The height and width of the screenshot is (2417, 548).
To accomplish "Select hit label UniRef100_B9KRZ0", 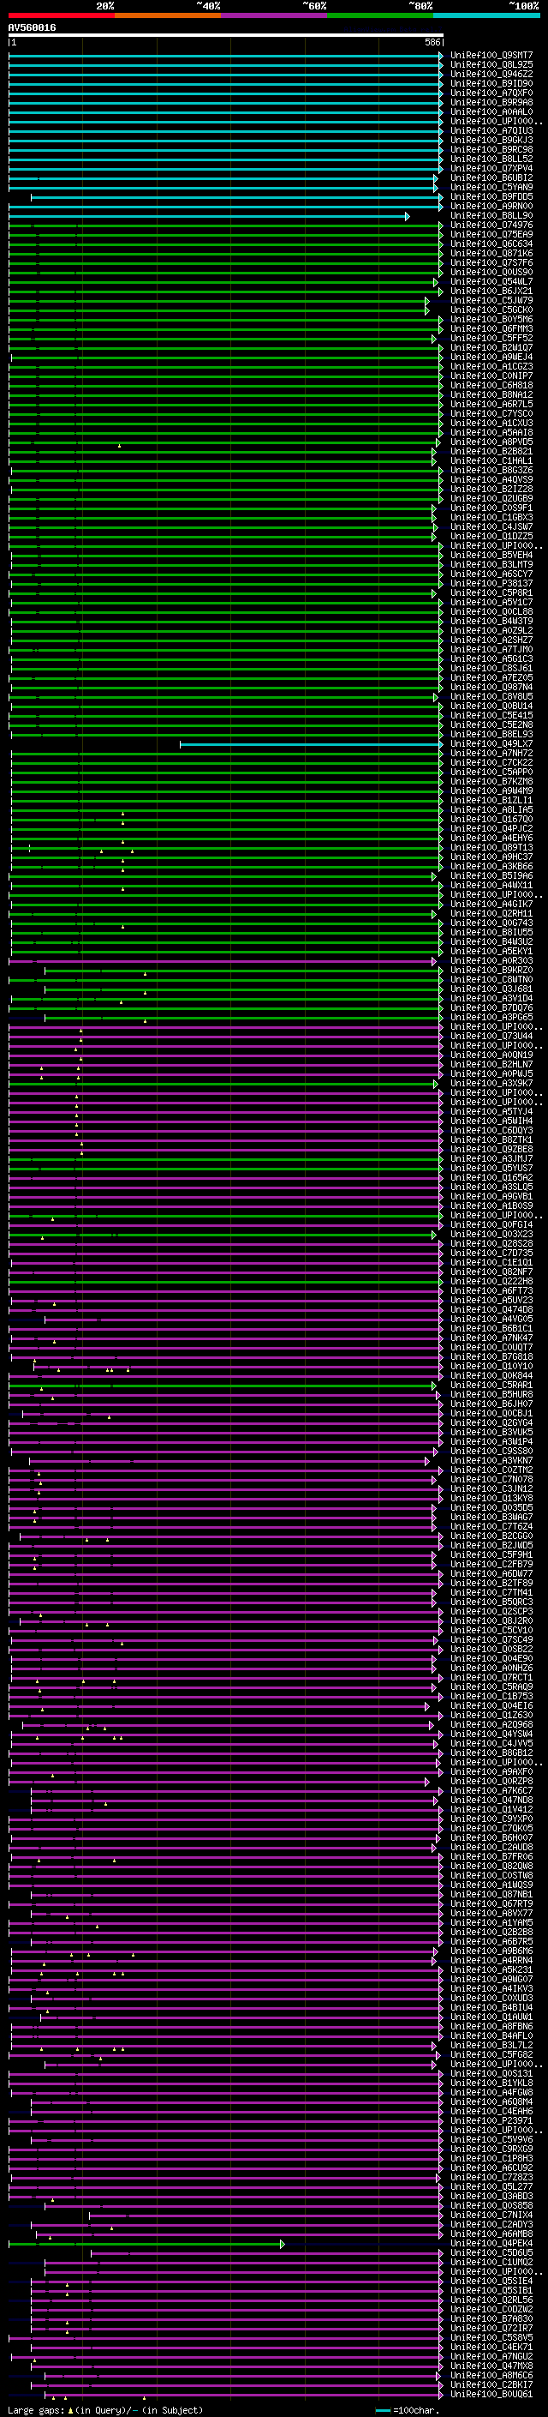I will tap(491, 971).
